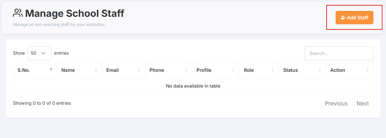Click sort arrows in Status column
The image size is (386, 138).
[x=320, y=70]
